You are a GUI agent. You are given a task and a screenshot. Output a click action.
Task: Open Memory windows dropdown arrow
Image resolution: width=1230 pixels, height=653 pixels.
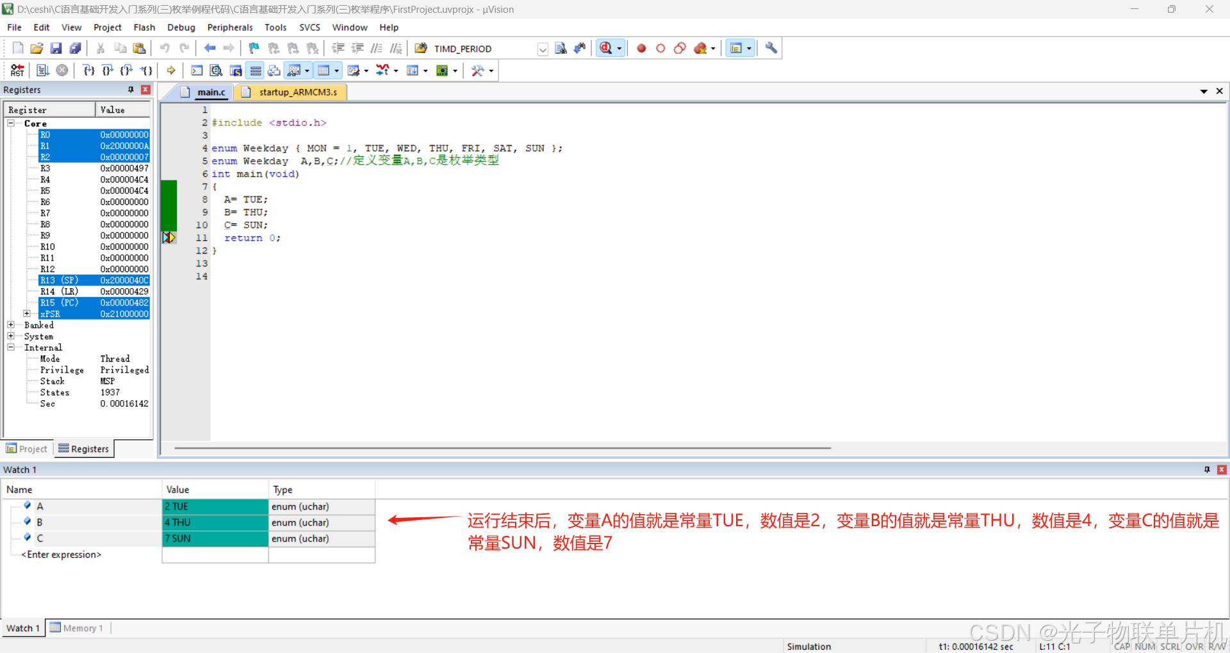(x=337, y=70)
